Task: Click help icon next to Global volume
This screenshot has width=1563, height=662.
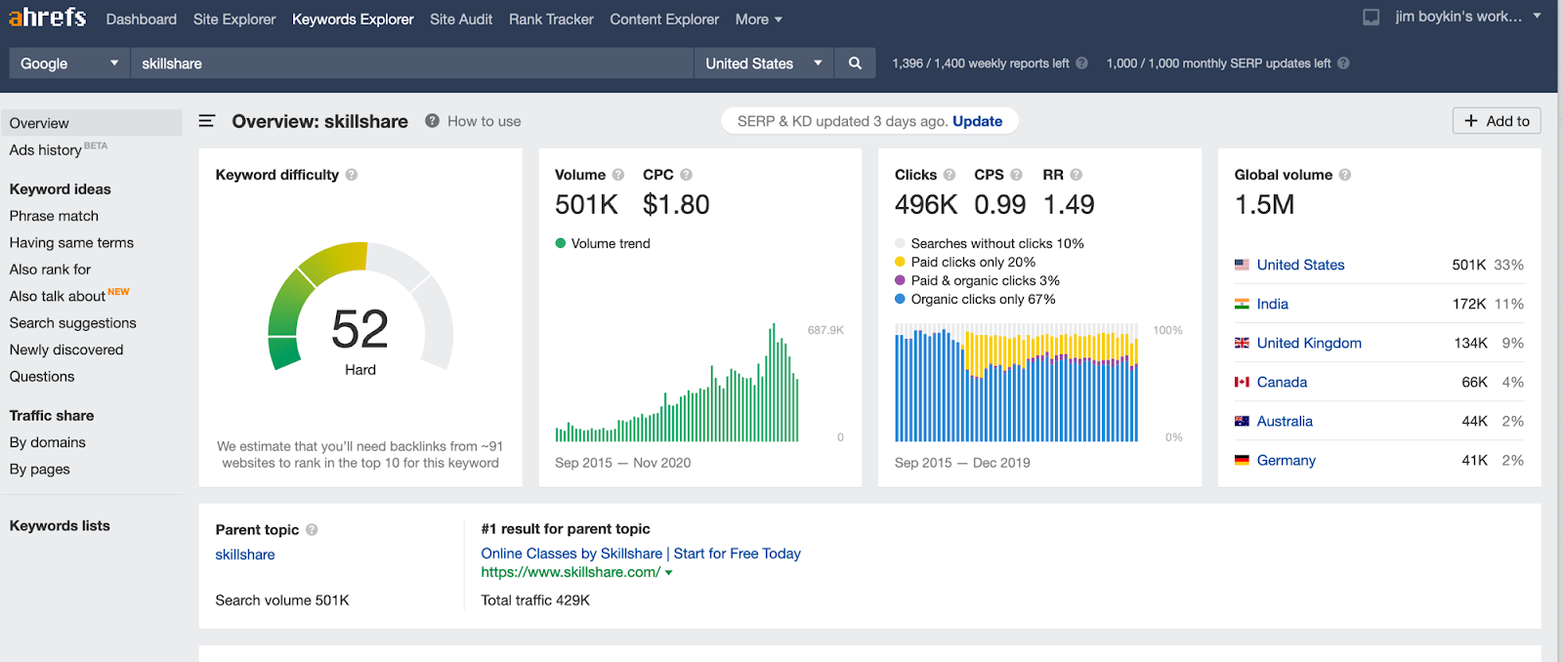Action: (x=1344, y=175)
